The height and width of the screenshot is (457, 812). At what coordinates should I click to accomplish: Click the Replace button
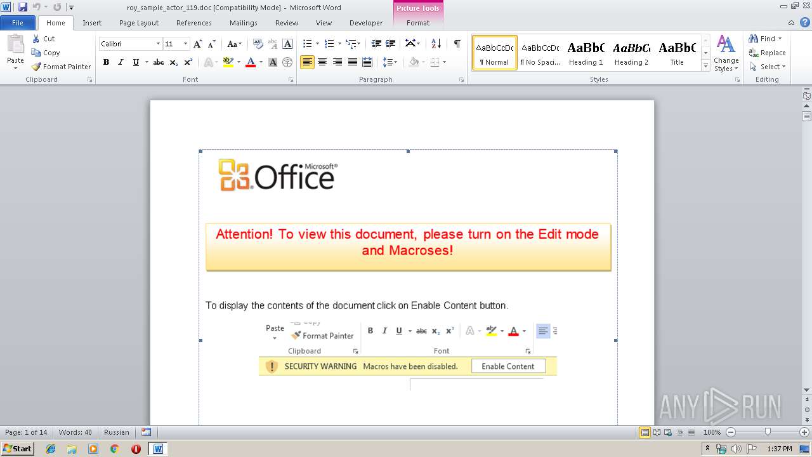coord(767,53)
